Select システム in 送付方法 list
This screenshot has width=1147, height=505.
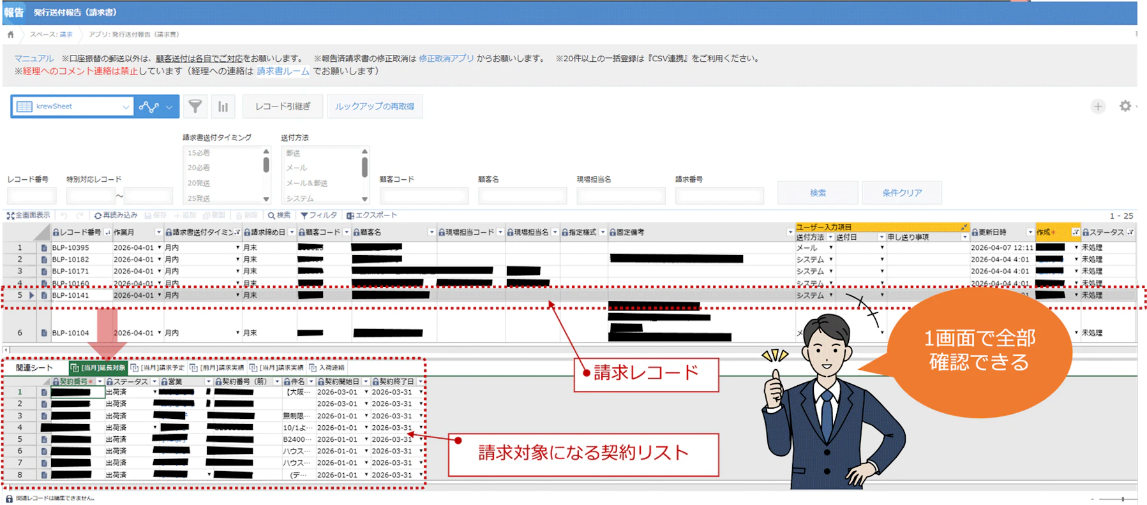(x=299, y=198)
